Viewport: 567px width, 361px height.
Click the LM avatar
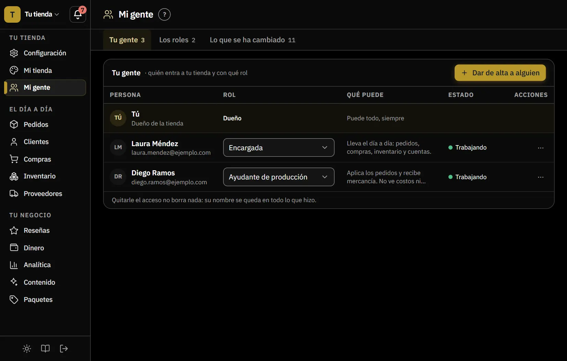click(x=118, y=147)
